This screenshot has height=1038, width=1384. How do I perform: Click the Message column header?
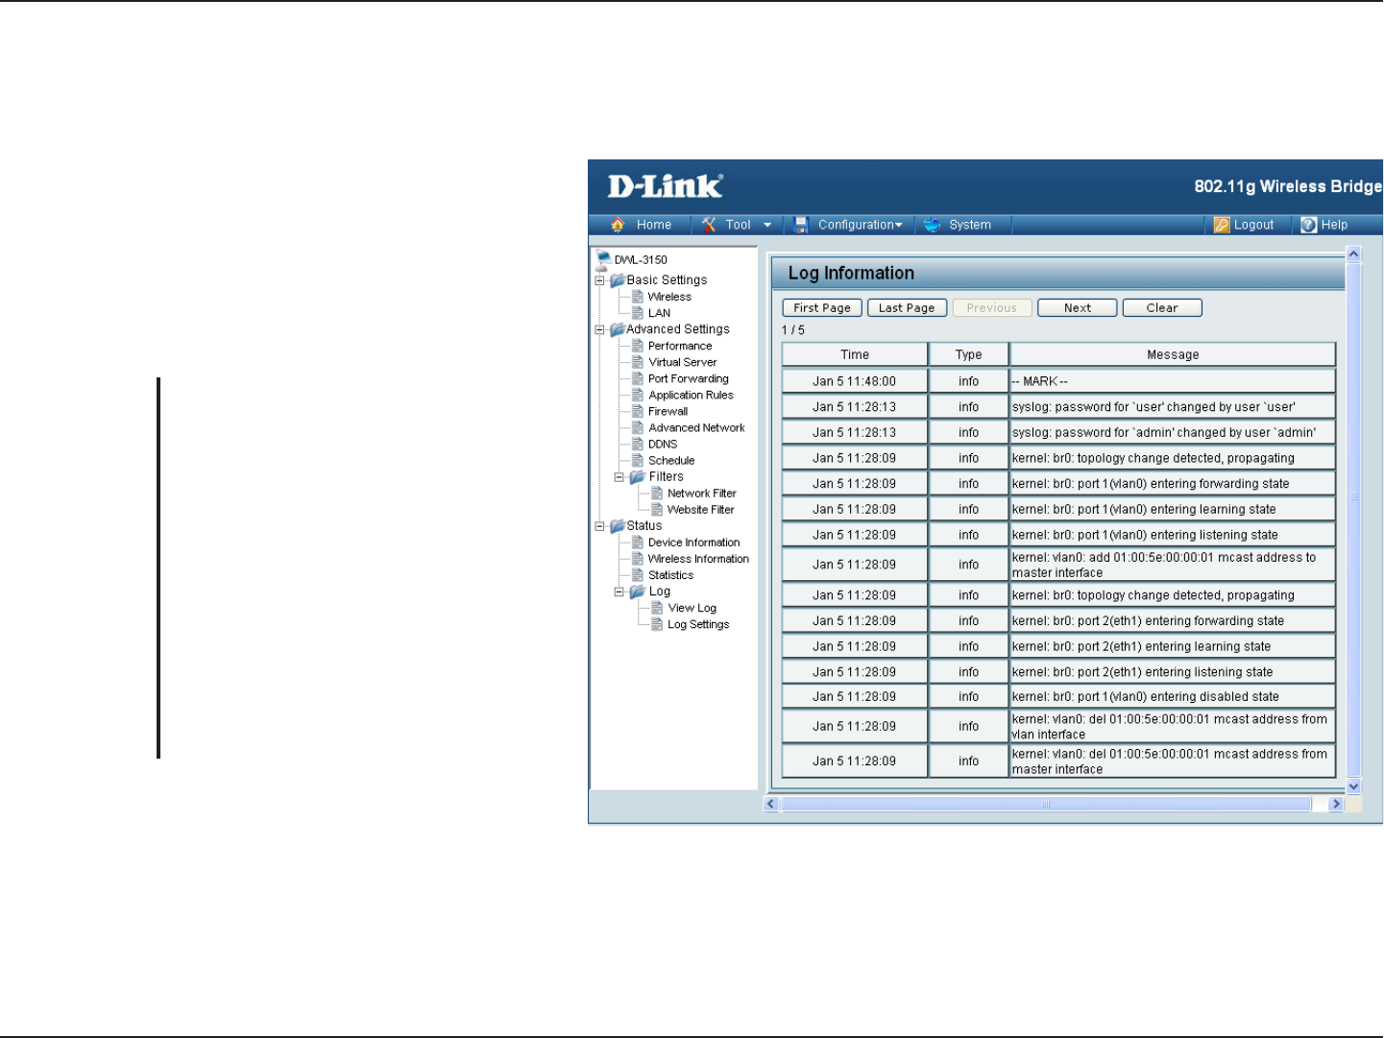point(1173,354)
